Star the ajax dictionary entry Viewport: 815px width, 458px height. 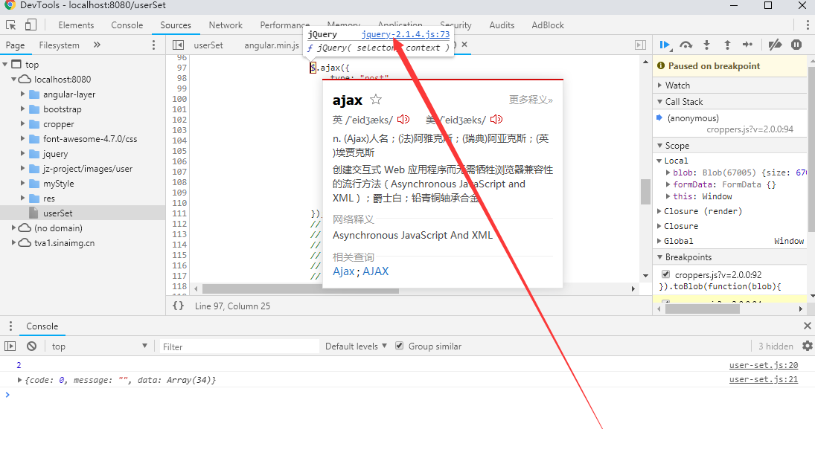[376, 99]
